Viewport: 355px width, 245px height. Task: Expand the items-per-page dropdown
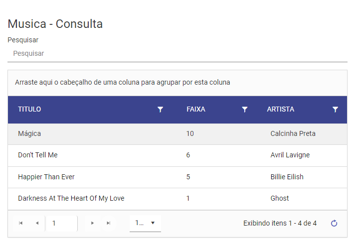click(146, 223)
